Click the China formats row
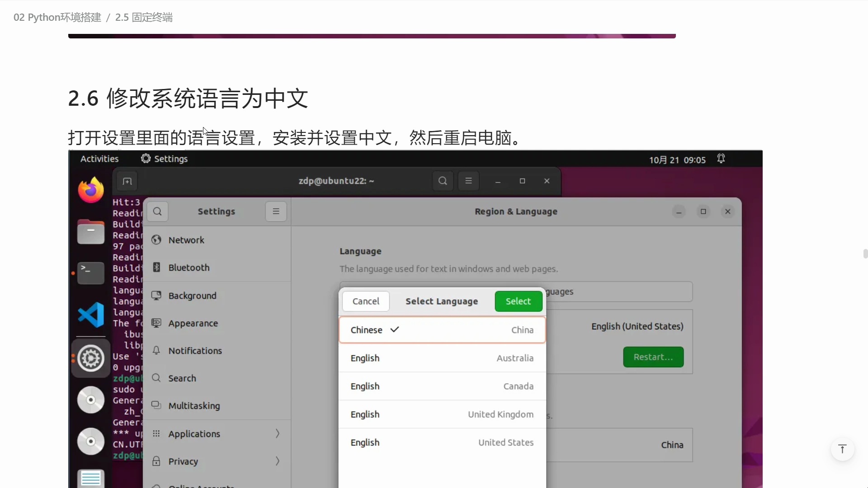868x488 pixels. coord(619,445)
